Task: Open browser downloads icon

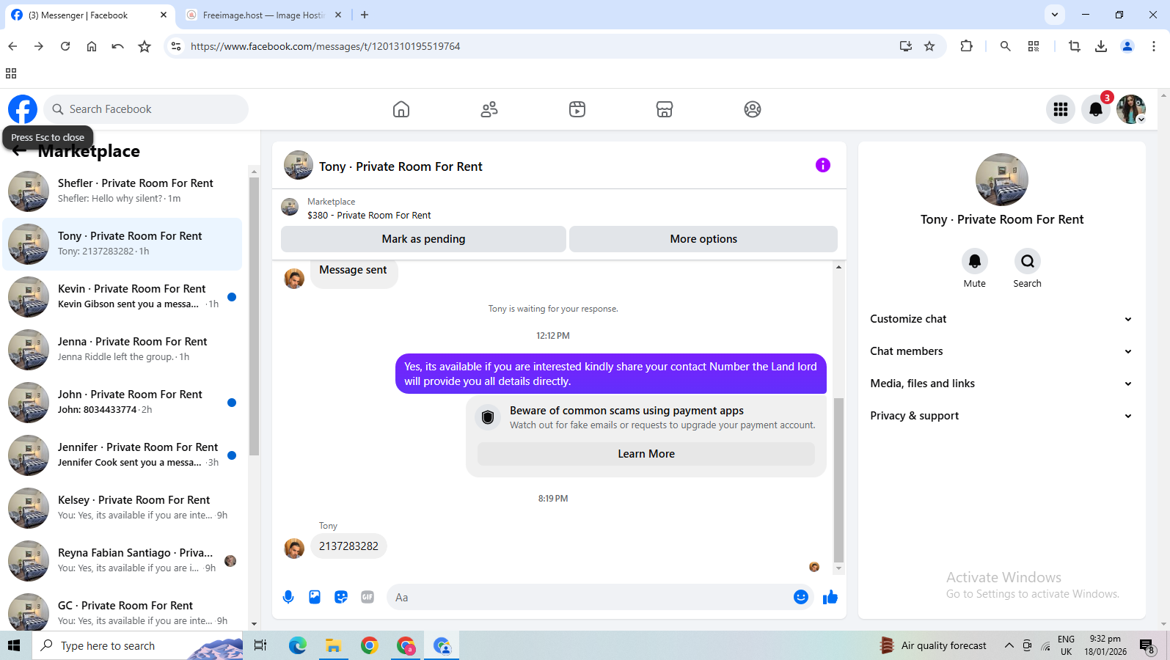Action: (1101, 46)
